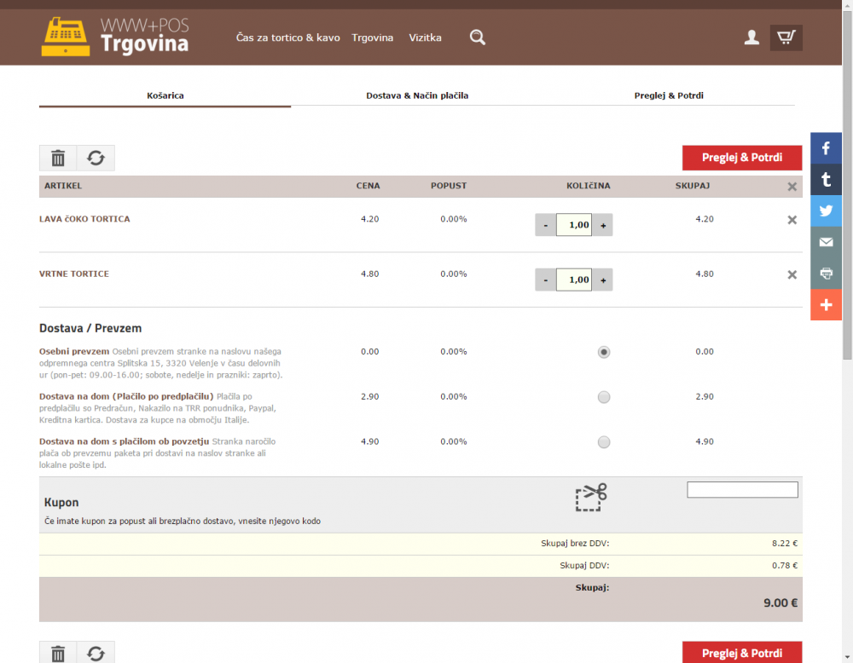Viewport: 853px width, 663px height.
Task: Choose delivery with payment ob povzetju radio
Action: click(604, 442)
